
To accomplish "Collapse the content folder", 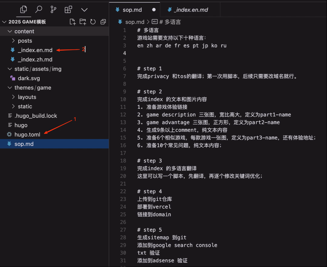I will click(x=10, y=31).
